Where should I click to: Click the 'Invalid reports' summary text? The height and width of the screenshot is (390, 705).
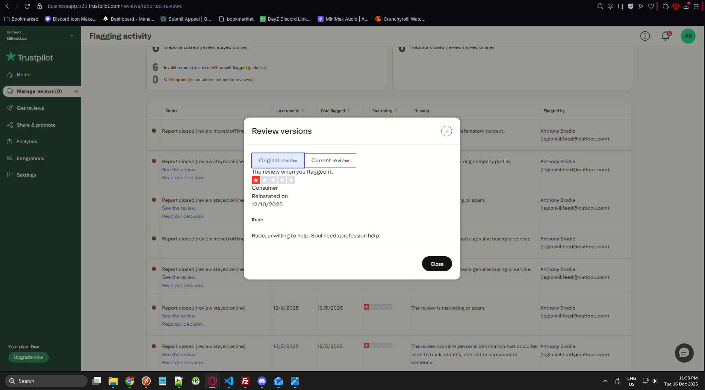click(x=215, y=68)
